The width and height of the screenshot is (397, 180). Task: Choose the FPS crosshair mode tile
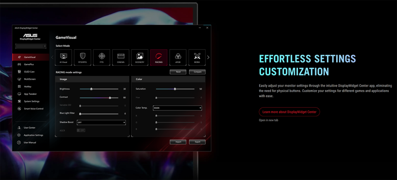102,58
